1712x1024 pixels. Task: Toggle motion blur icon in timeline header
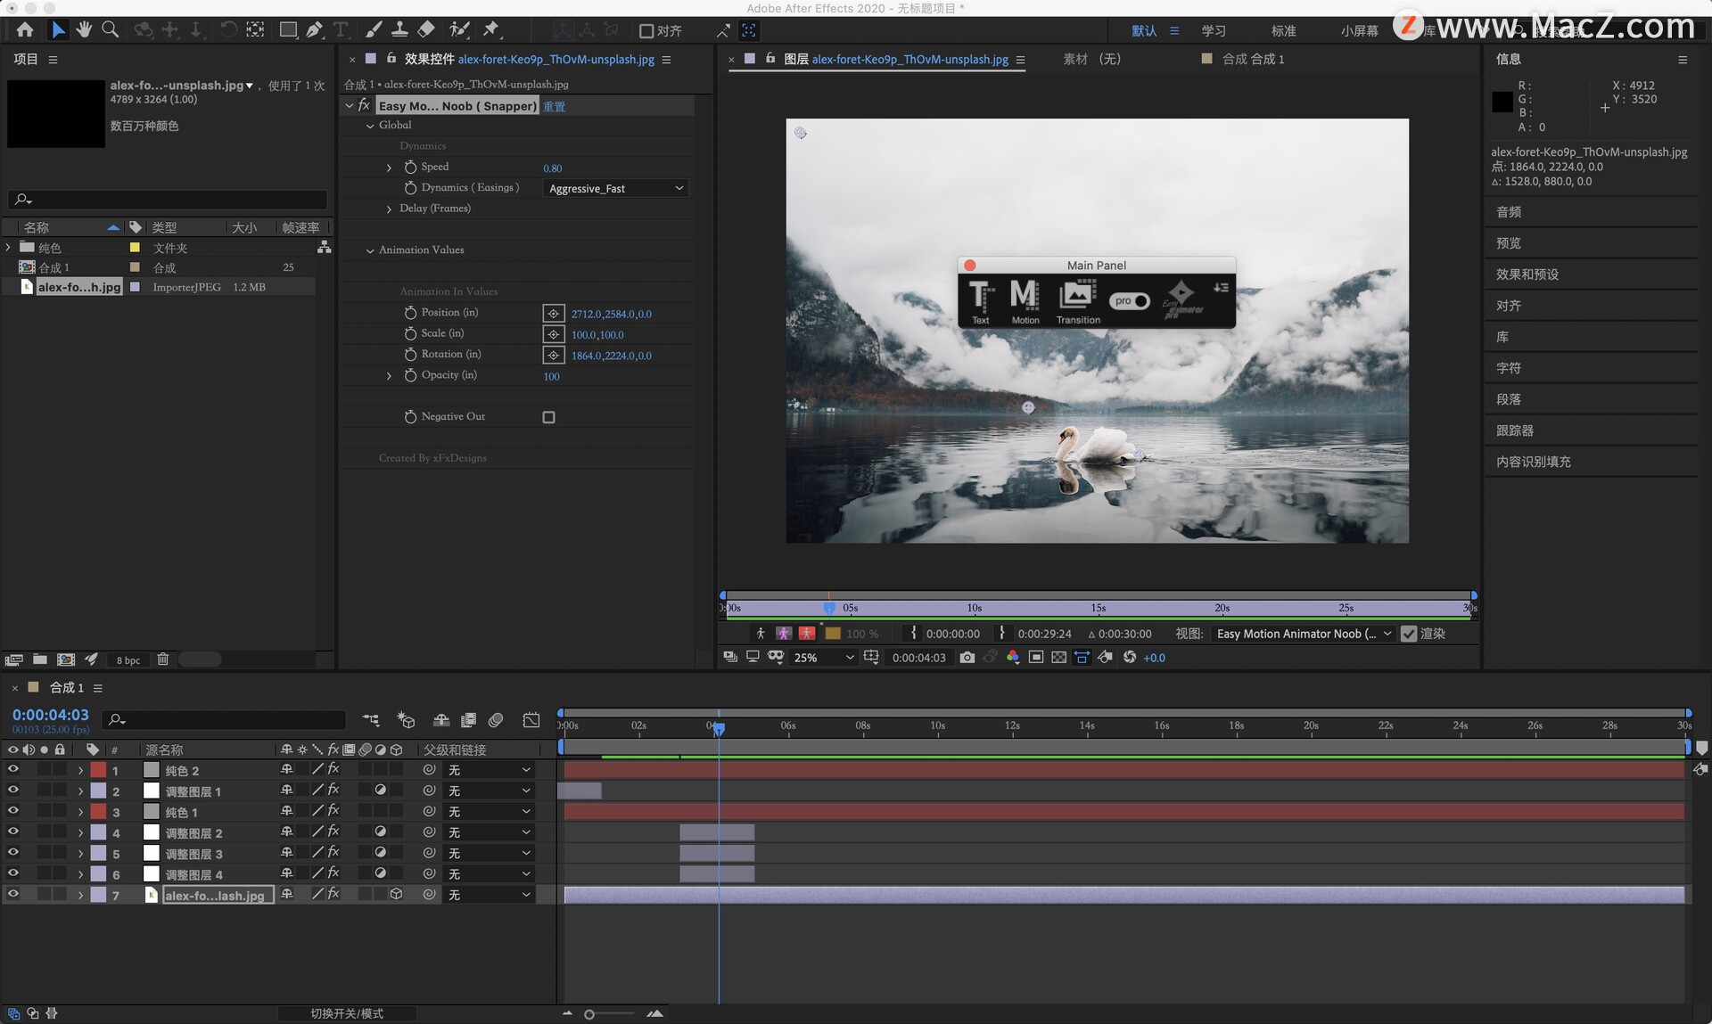click(496, 719)
